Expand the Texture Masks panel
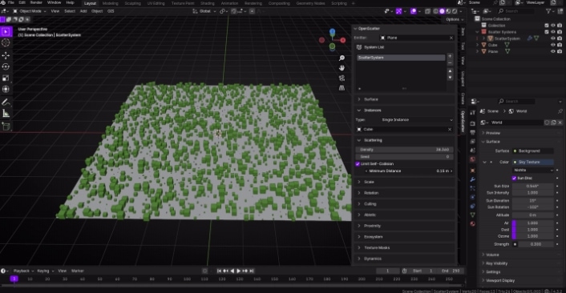 click(404, 248)
